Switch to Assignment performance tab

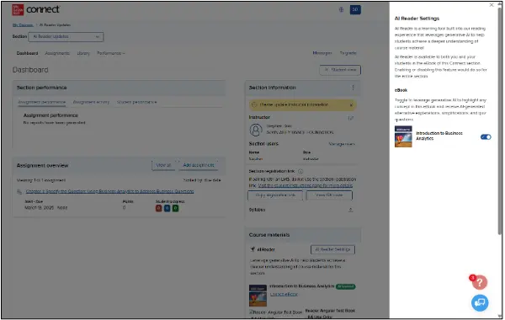[41, 102]
